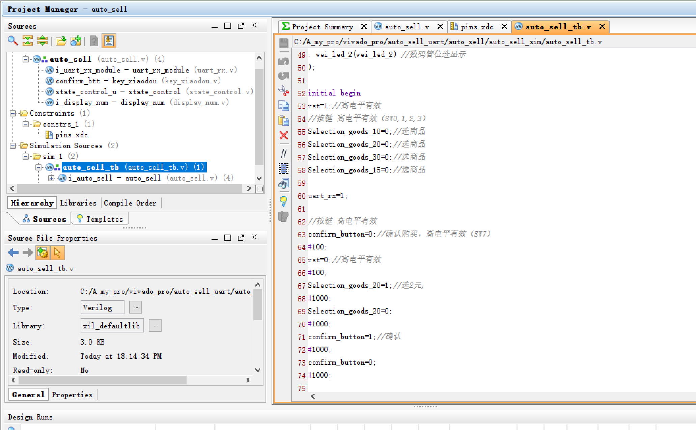Click the Paste clipboard icon in editor sidebar

(x=284, y=120)
